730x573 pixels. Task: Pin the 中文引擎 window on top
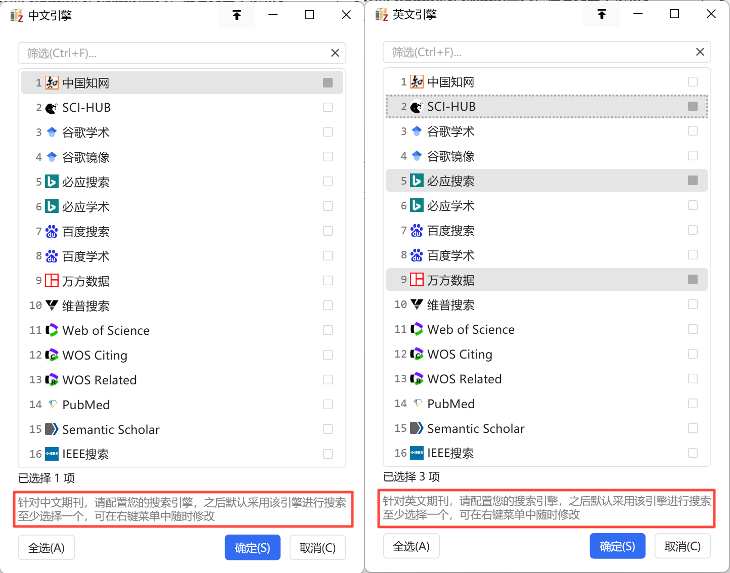(237, 15)
